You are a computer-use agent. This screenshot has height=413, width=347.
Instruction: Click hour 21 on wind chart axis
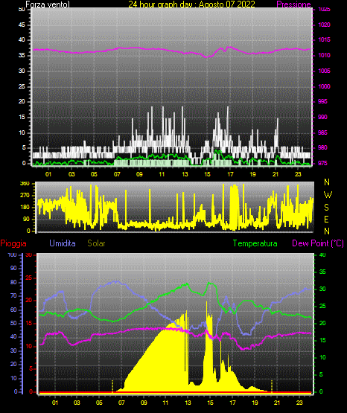(276, 174)
